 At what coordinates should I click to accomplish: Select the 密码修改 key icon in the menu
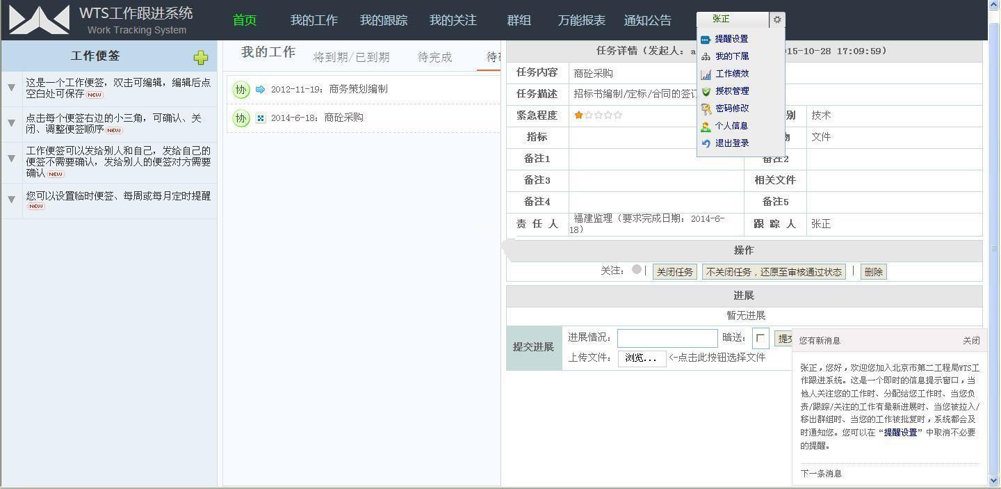tap(706, 108)
